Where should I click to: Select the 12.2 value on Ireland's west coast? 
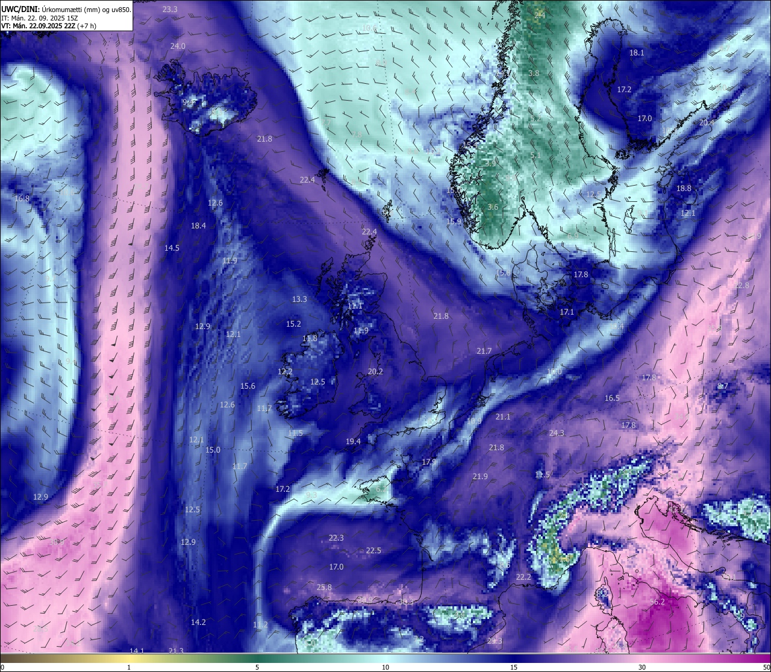pos(285,371)
